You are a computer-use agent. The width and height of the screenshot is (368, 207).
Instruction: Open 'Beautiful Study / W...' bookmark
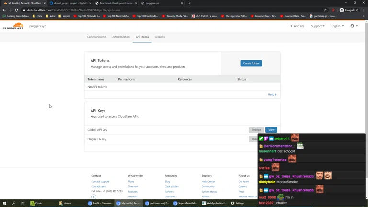pos(175,16)
